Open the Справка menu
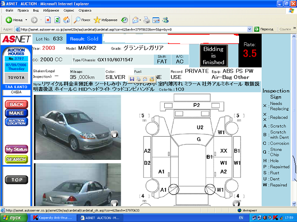 point(85,11)
